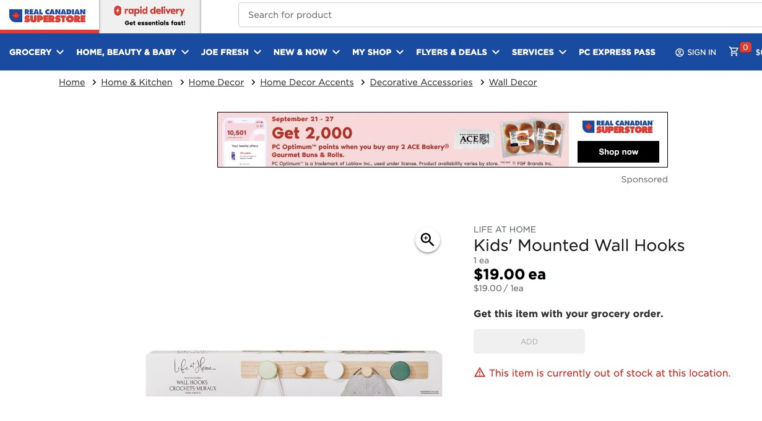This screenshot has height=421, width=762.
Task: Click the ADD button for wall hooks
Action: tap(529, 341)
